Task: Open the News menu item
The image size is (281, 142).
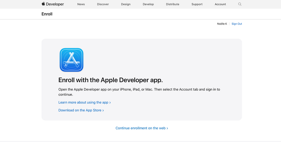Action: tap(81, 4)
